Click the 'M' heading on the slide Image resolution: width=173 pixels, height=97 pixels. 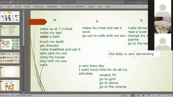(55, 20)
